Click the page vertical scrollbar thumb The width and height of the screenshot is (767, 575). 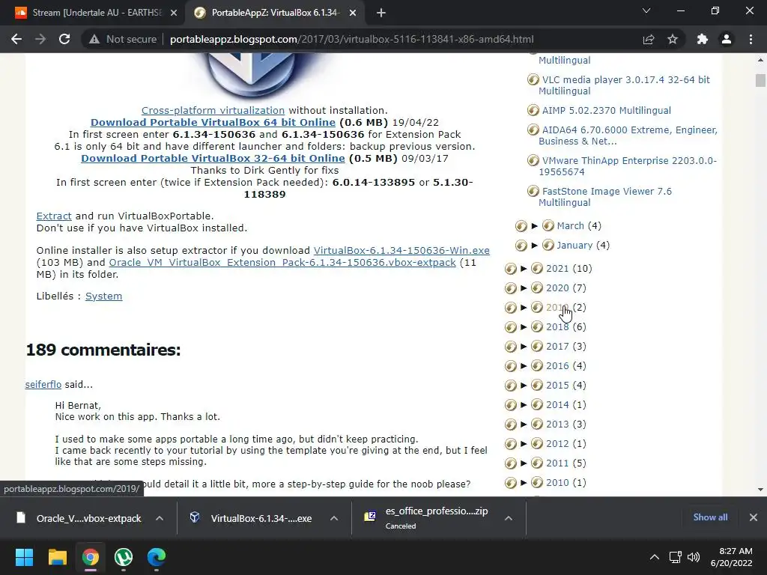pos(760,80)
